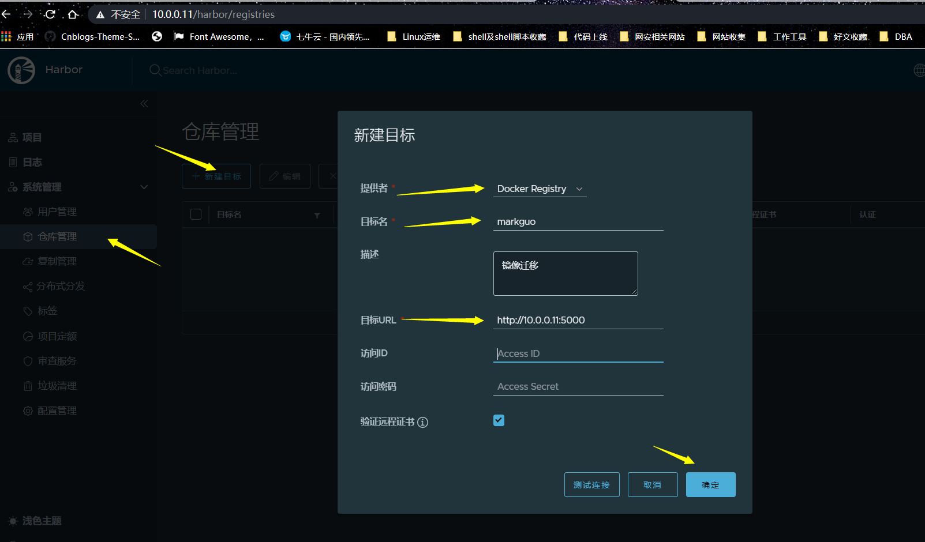
Task: Click the 目标URL input field
Action: pyautogui.click(x=578, y=320)
